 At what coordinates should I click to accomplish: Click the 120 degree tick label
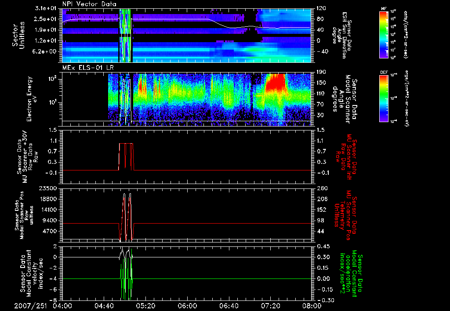pyautogui.click(x=321, y=8)
